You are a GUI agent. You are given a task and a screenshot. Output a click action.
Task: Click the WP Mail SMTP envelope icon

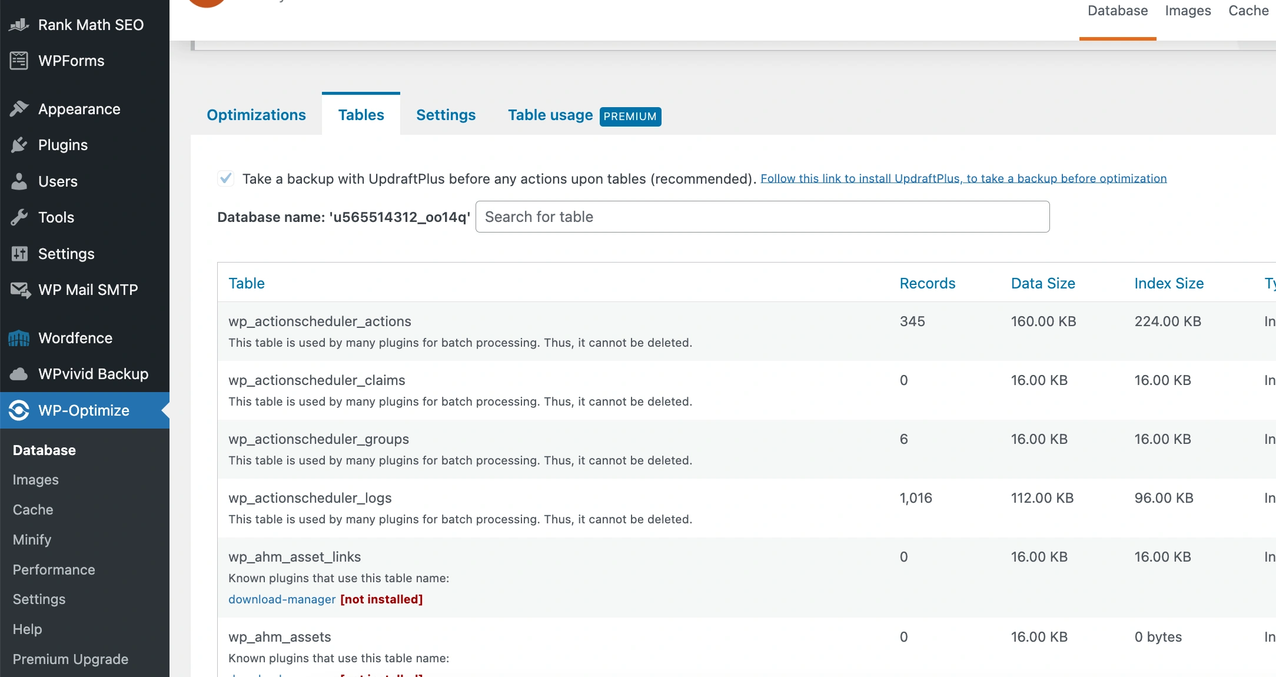19,290
